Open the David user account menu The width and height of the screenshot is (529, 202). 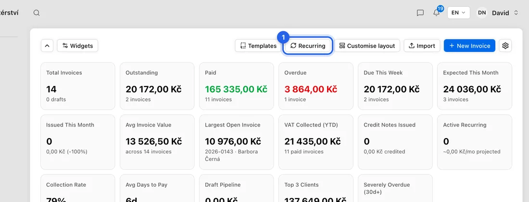[x=497, y=13]
